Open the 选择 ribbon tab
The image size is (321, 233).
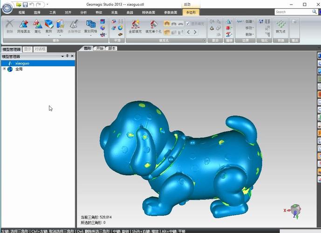pyautogui.click(x=37, y=13)
